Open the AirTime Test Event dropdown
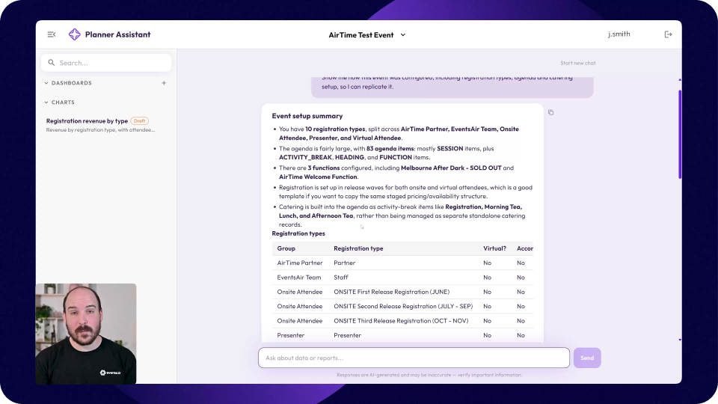 tap(366, 35)
